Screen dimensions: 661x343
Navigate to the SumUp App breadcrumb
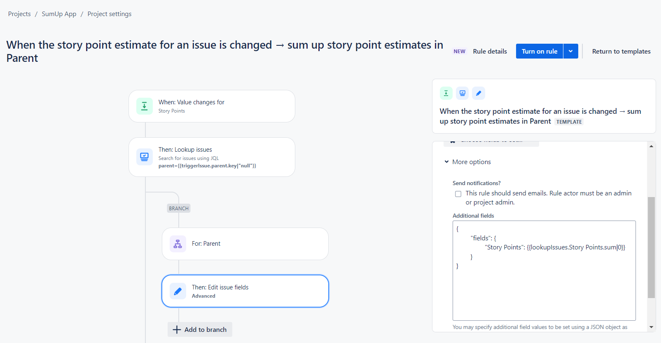(x=59, y=14)
